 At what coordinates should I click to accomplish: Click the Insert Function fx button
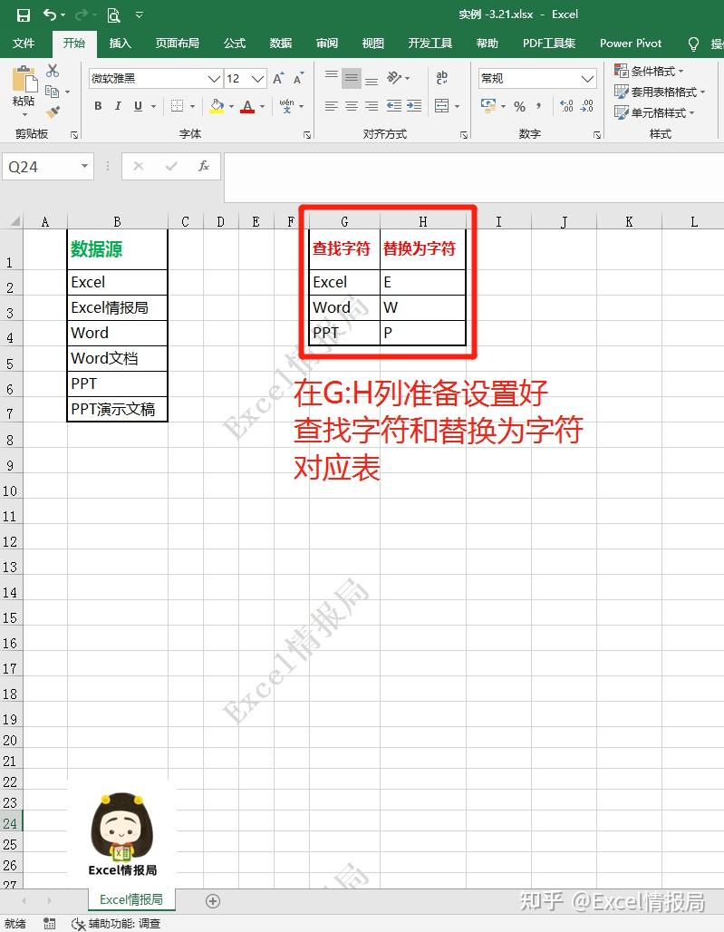click(x=204, y=167)
